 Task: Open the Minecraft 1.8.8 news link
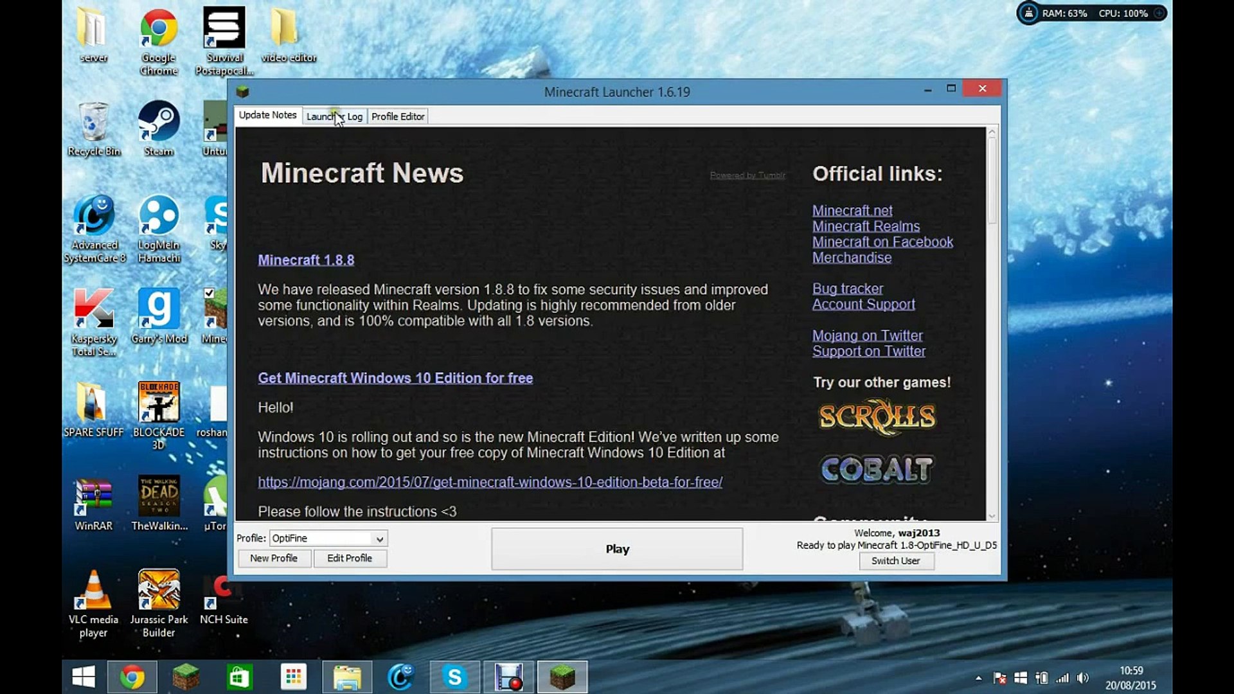tap(306, 260)
